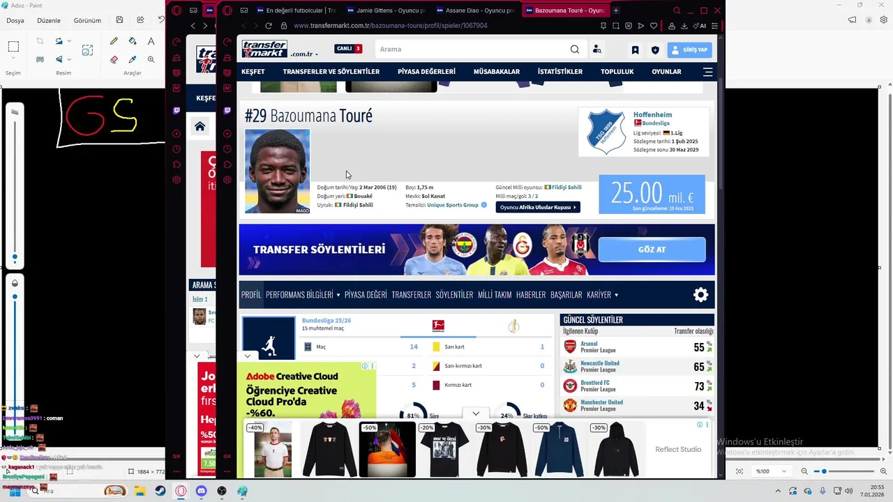This screenshot has height=502, width=893.
Task: Click the Save icon in Paint
Action: [119, 20]
